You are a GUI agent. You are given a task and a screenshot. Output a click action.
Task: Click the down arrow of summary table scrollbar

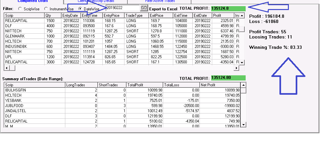click(x=243, y=125)
